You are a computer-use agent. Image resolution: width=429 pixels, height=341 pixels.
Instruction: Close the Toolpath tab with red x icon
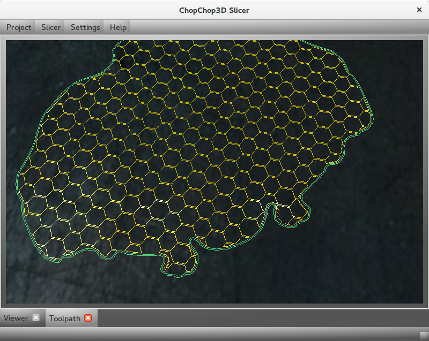click(88, 318)
